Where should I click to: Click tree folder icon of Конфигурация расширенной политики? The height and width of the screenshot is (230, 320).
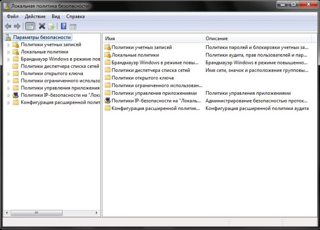(x=16, y=102)
